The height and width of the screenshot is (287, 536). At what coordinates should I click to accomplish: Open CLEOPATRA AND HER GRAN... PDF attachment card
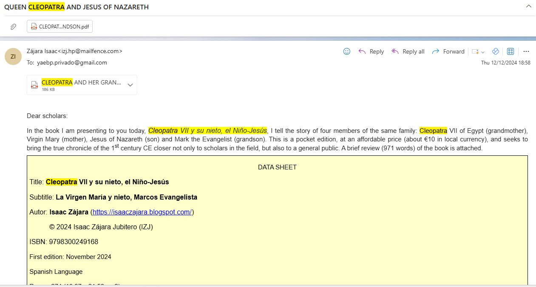[82, 85]
